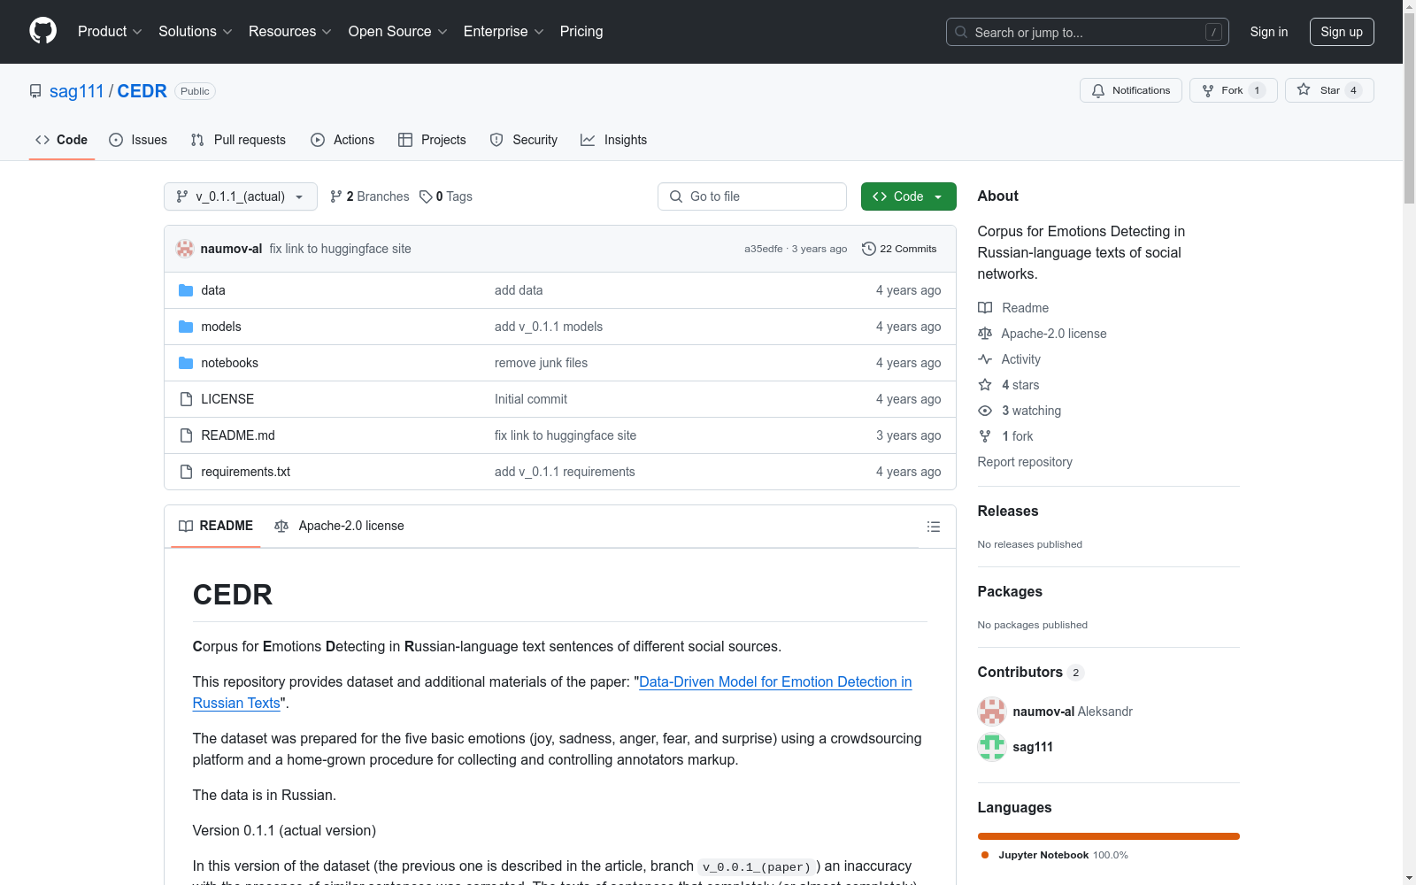Viewport: 1416px width, 885px height.
Task: Click Report repository
Action: [x=1025, y=462]
